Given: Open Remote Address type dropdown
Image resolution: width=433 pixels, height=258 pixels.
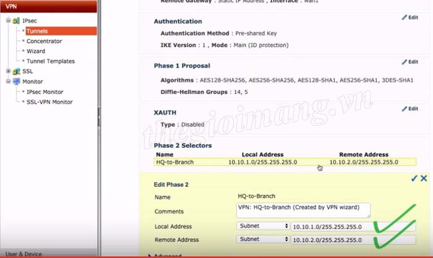Looking at the screenshot, I should point(263,239).
